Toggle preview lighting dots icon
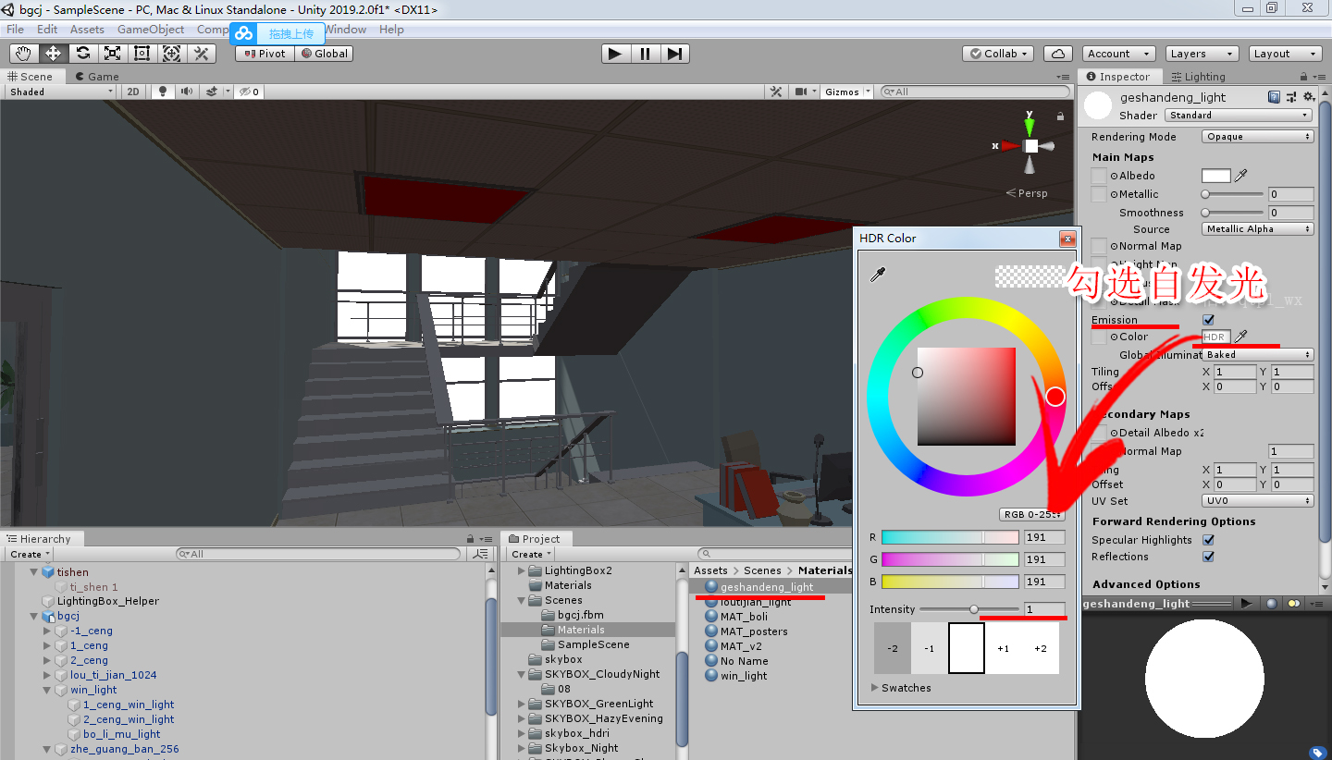This screenshot has width=1332, height=760. 1294,603
